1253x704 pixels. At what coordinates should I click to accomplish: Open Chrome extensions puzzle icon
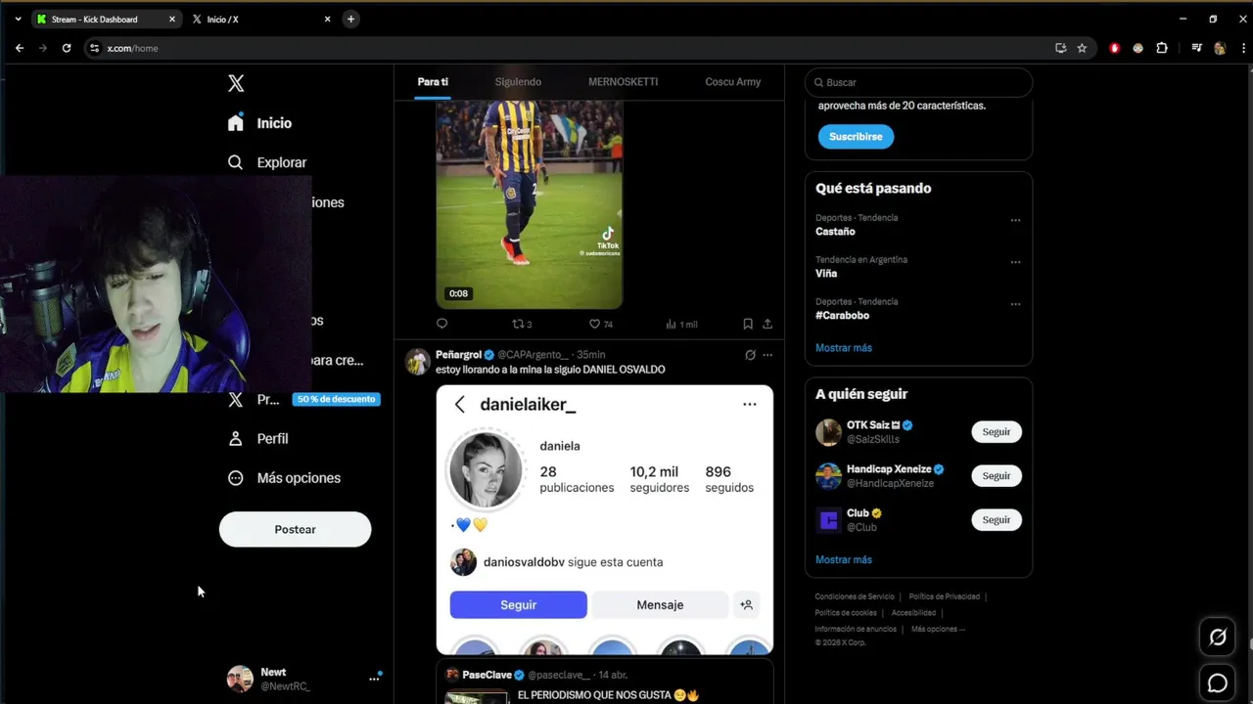[x=1162, y=48]
